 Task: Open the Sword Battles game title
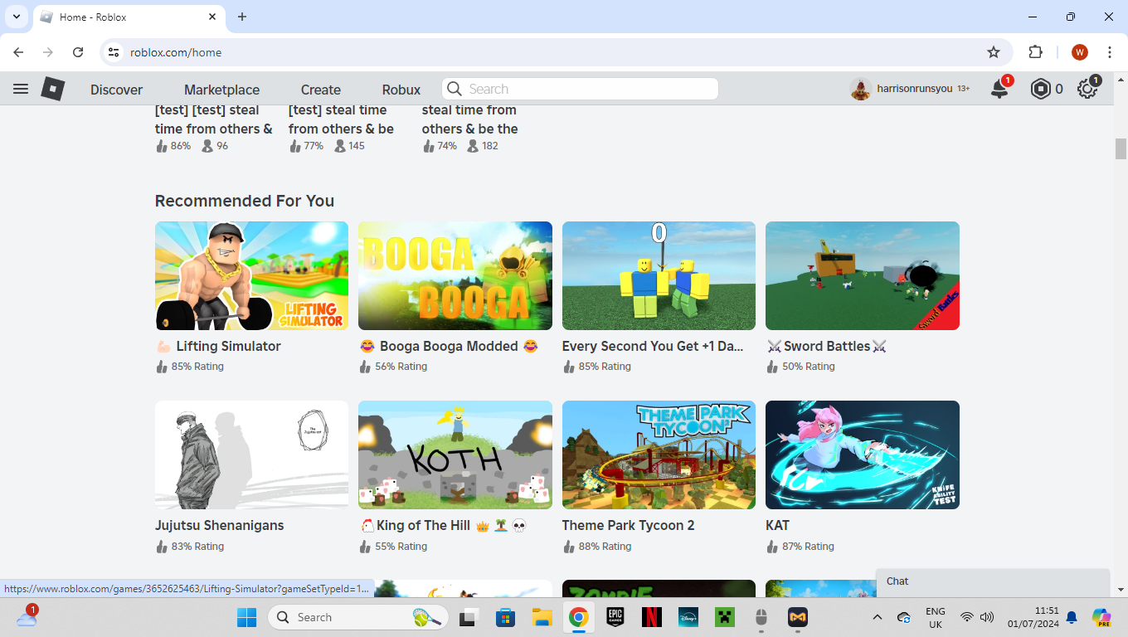(827, 346)
